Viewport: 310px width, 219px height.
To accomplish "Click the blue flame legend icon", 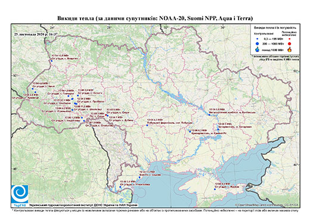I will [x=257, y=49].
